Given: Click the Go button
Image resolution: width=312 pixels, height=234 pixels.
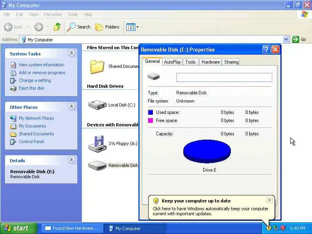Looking at the screenshot, I should click(299, 39).
